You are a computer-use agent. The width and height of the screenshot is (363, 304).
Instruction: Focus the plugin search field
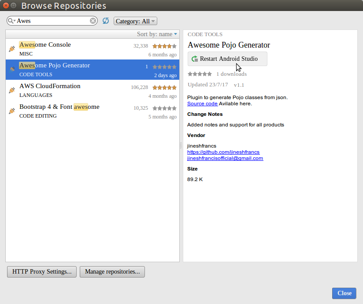[53, 21]
